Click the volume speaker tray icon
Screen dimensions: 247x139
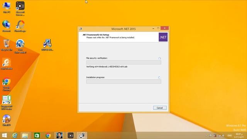pos(223,136)
